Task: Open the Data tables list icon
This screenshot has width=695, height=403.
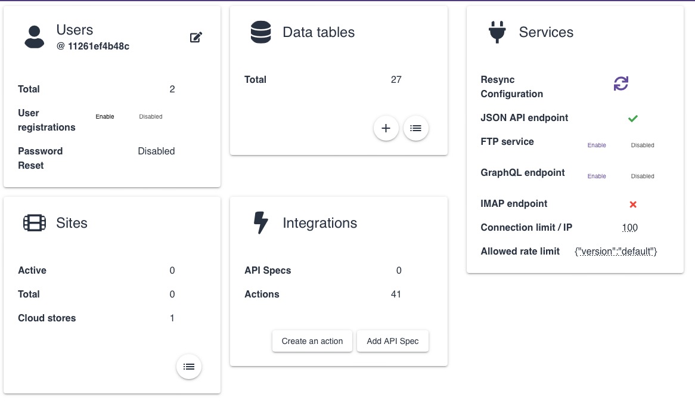Action: [x=415, y=128]
